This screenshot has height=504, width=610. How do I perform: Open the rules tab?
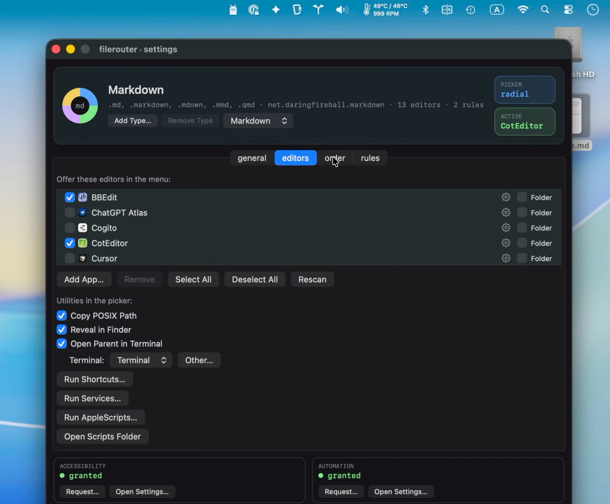[x=370, y=158]
